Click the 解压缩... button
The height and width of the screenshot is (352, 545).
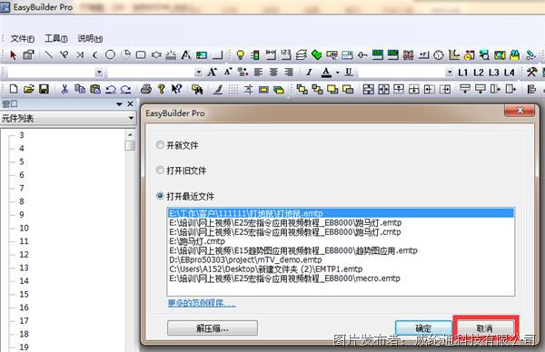[x=213, y=328]
